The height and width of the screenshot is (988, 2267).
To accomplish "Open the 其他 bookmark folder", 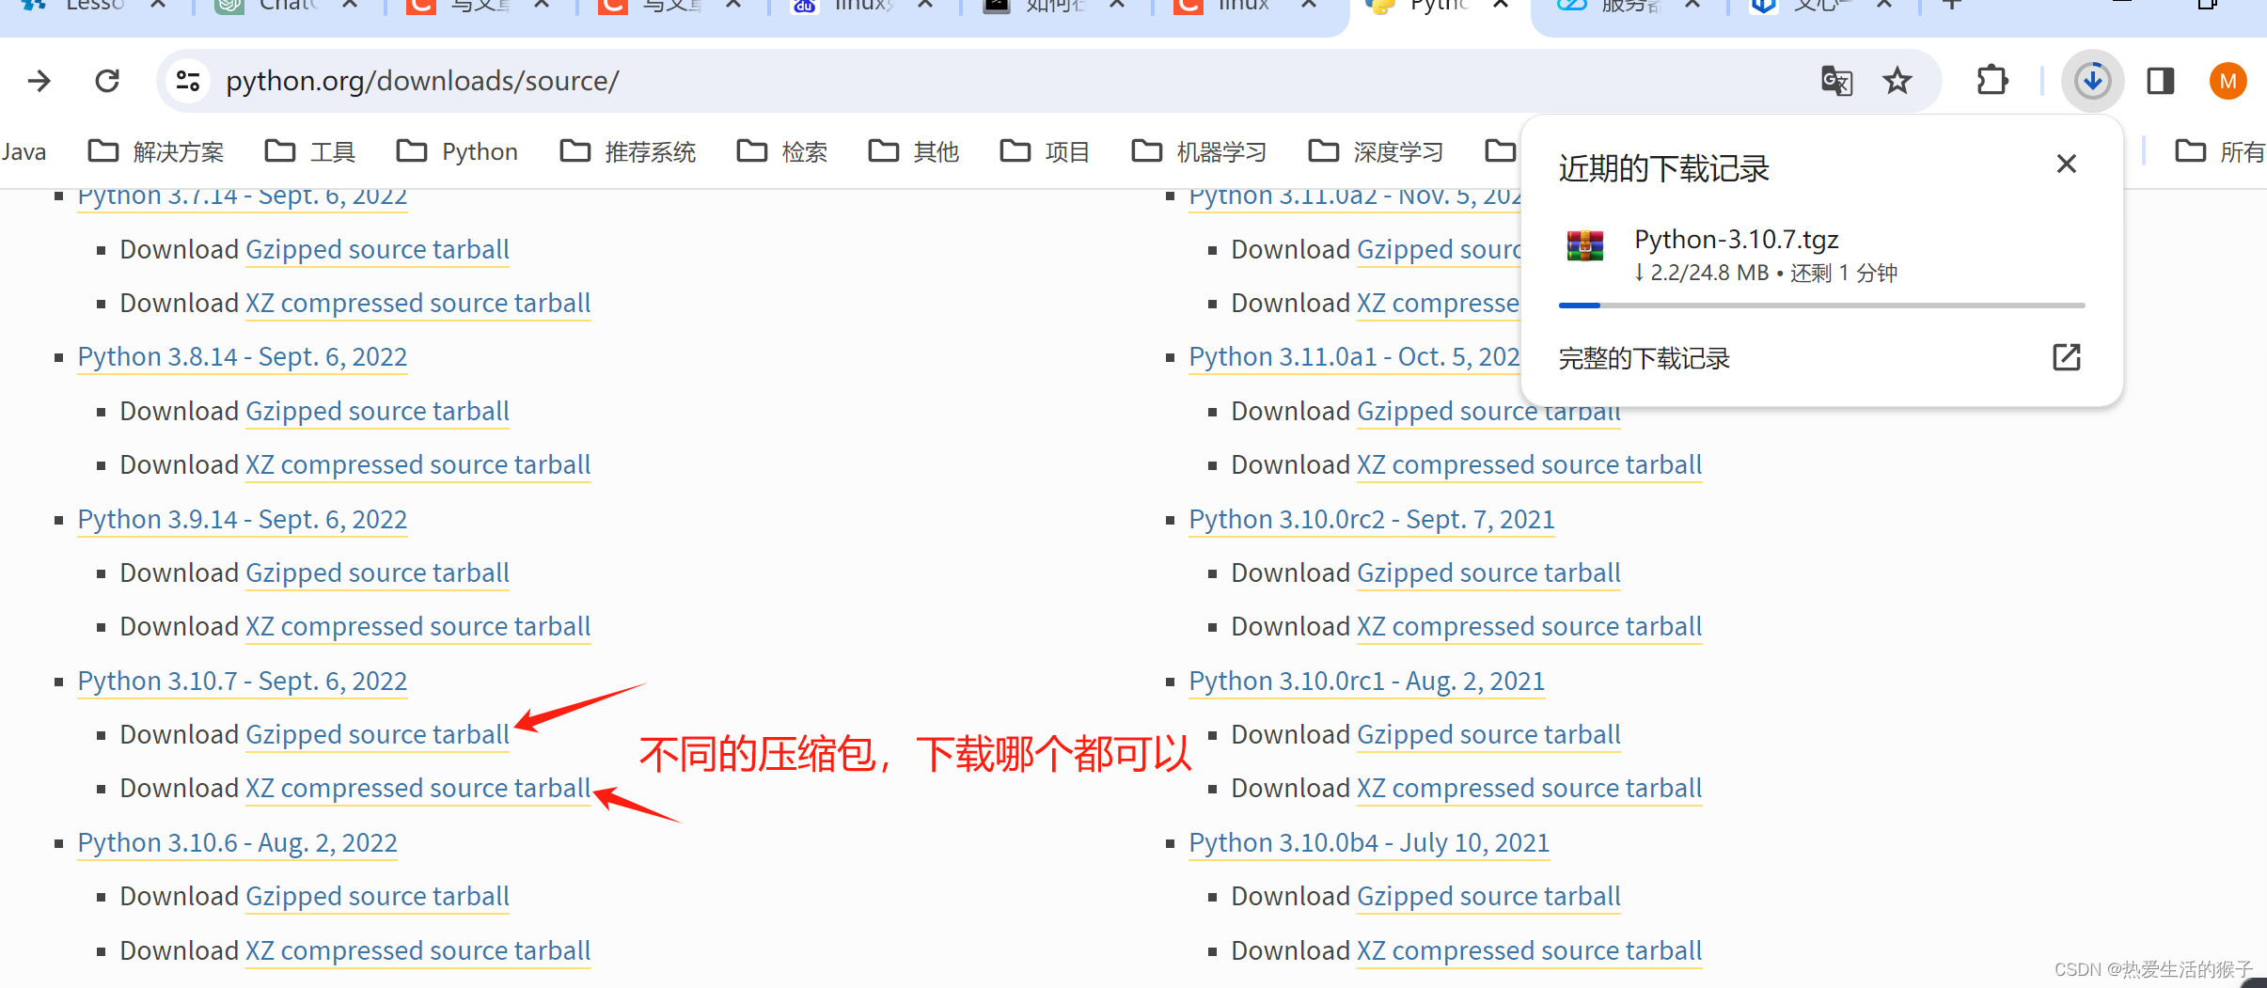I will point(913,151).
